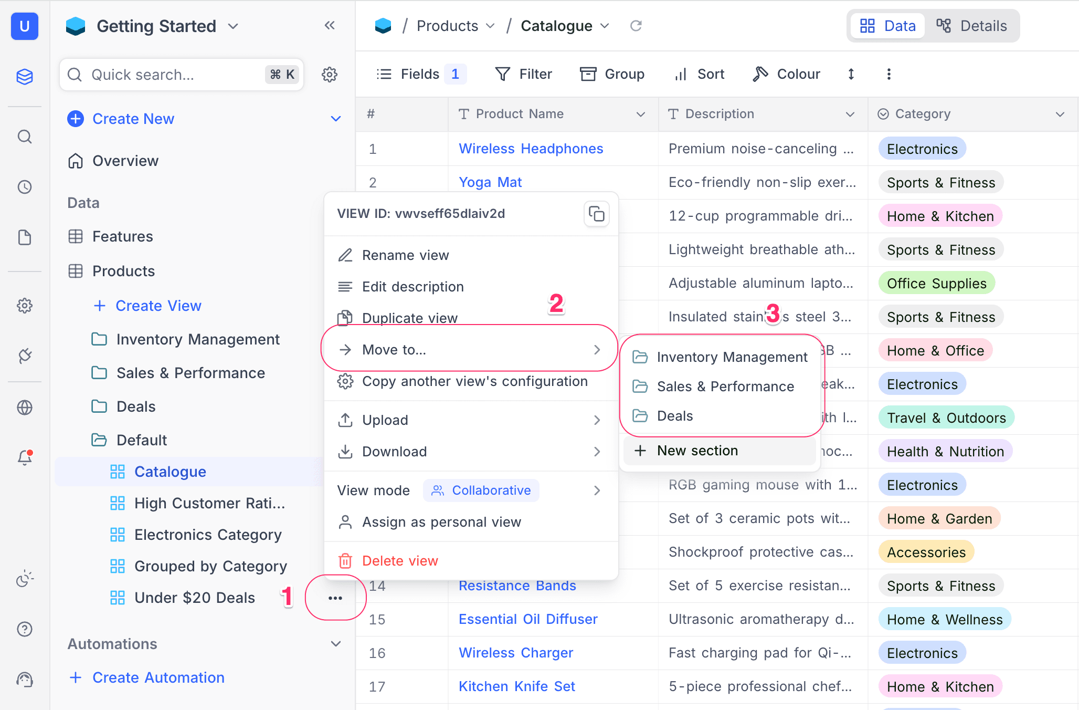Open Product Name column dropdown arrow
The width and height of the screenshot is (1079, 710).
pyautogui.click(x=641, y=114)
